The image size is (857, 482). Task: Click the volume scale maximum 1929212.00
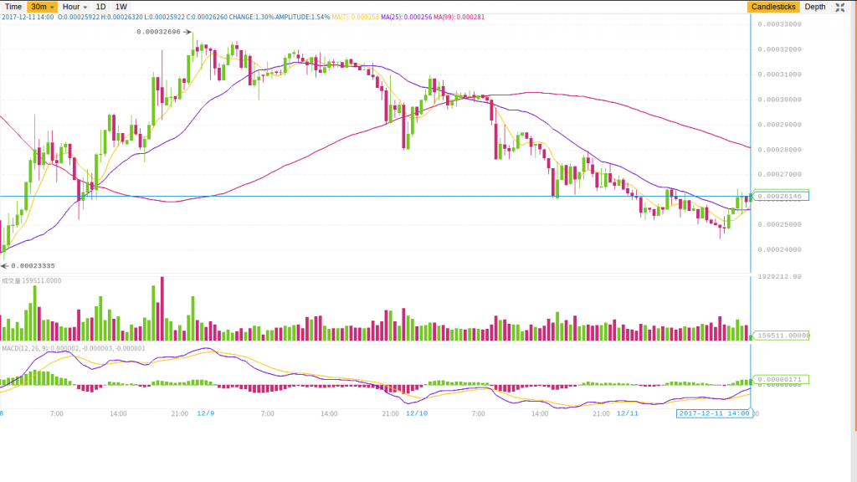pos(779,276)
